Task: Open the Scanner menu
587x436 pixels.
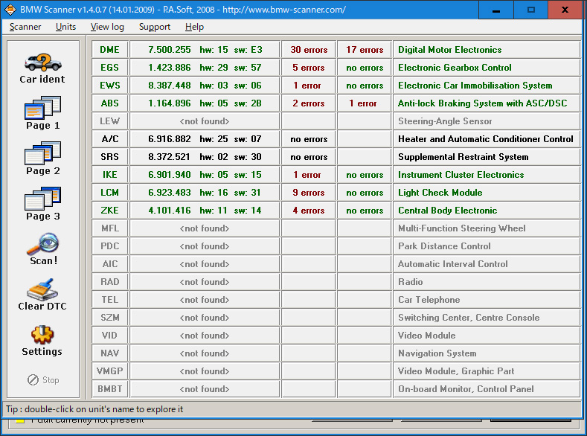Action: click(25, 27)
